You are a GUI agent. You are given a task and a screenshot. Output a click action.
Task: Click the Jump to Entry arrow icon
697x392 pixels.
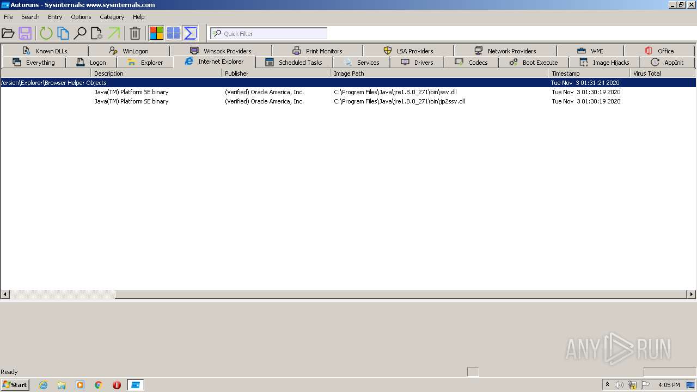pos(114,33)
